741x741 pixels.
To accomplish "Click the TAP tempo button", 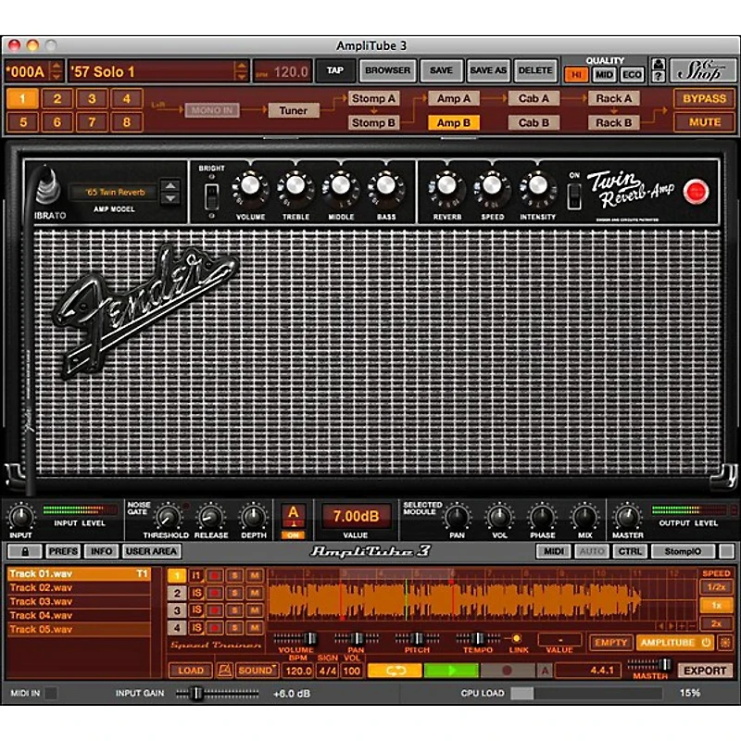I will click(335, 70).
